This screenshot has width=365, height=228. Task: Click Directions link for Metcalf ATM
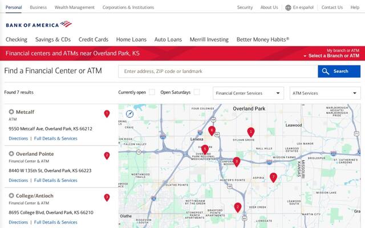click(x=18, y=139)
